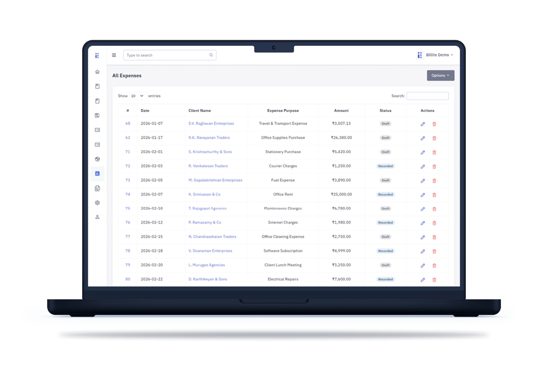The width and height of the screenshot is (548, 372).
Task: Sort by the Expense Purpose column header
Action: coord(283,111)
